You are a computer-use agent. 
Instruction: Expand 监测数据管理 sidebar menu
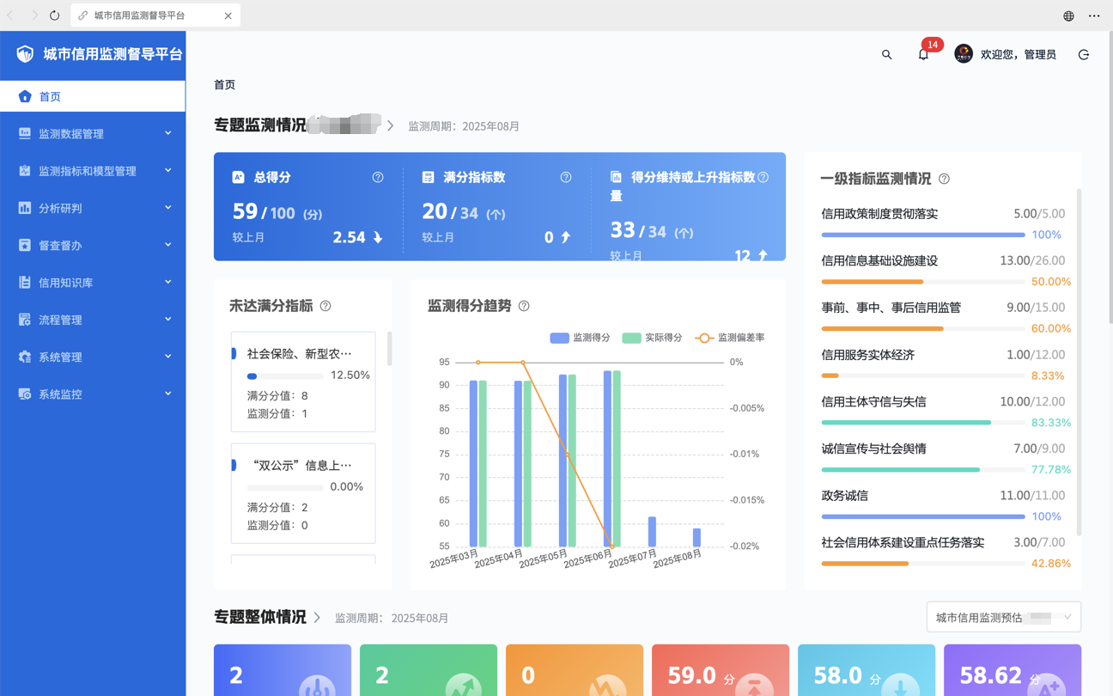(93, 133)
